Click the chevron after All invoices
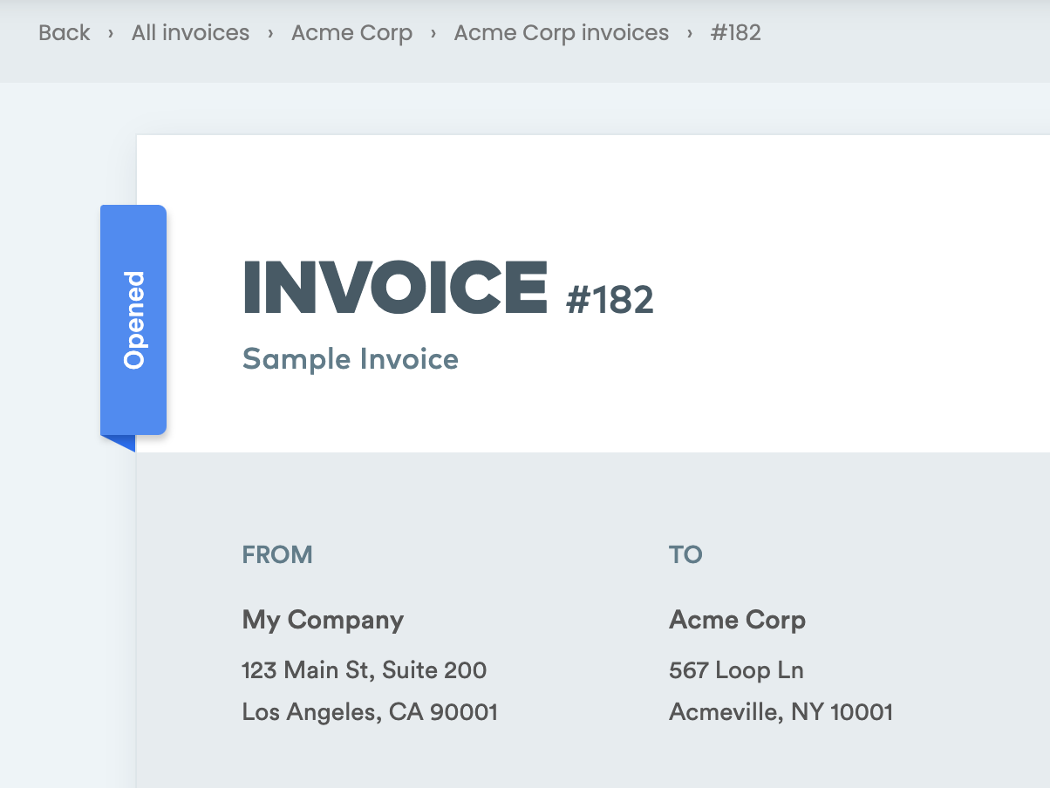Viewport: 1050px width, 788px height. pyautogui.click(x=269, y=32)
